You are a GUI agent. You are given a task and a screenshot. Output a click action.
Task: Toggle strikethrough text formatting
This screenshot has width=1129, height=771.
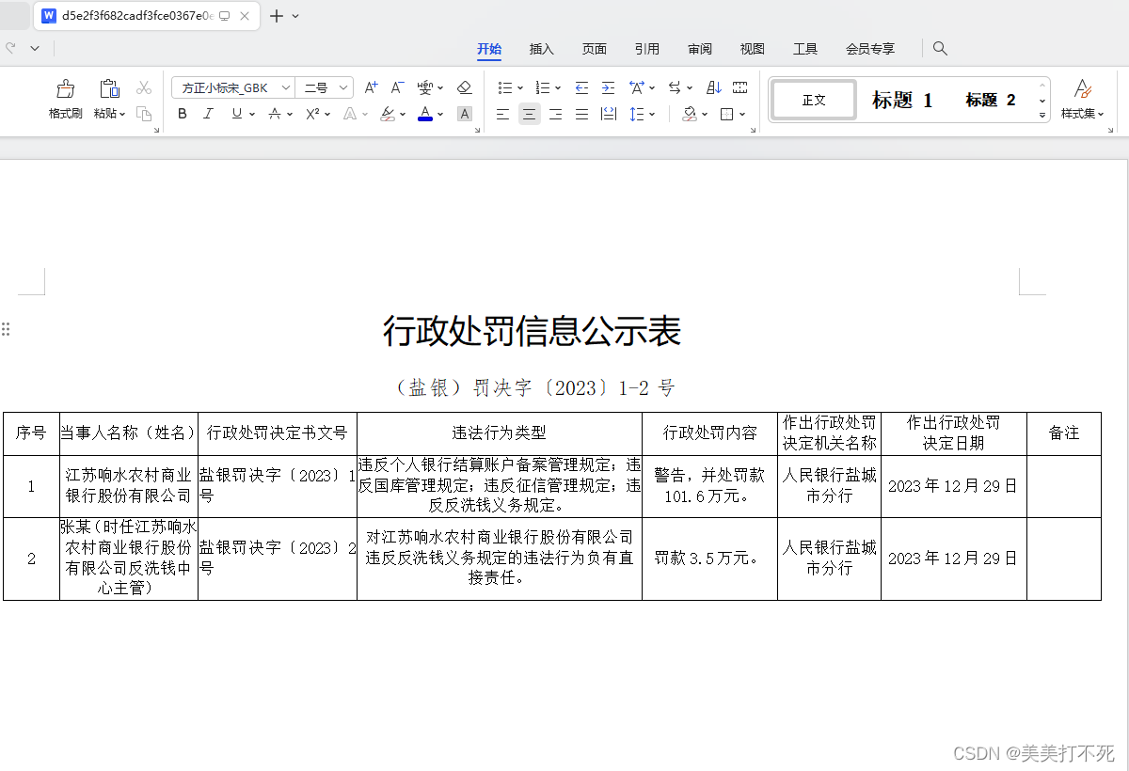click(x=274, y=114)
